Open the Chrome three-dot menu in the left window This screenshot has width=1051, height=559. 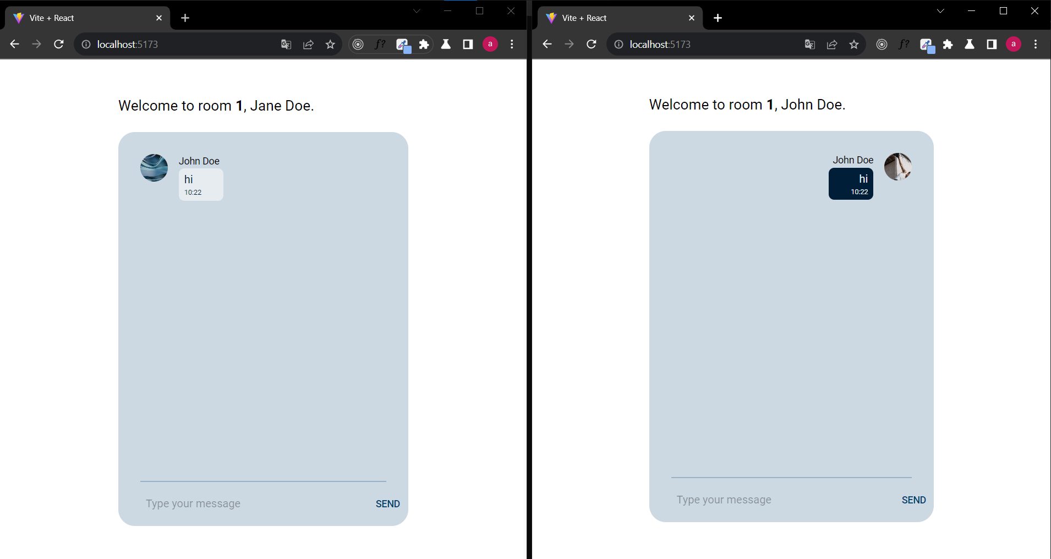(x=512, y=45)
